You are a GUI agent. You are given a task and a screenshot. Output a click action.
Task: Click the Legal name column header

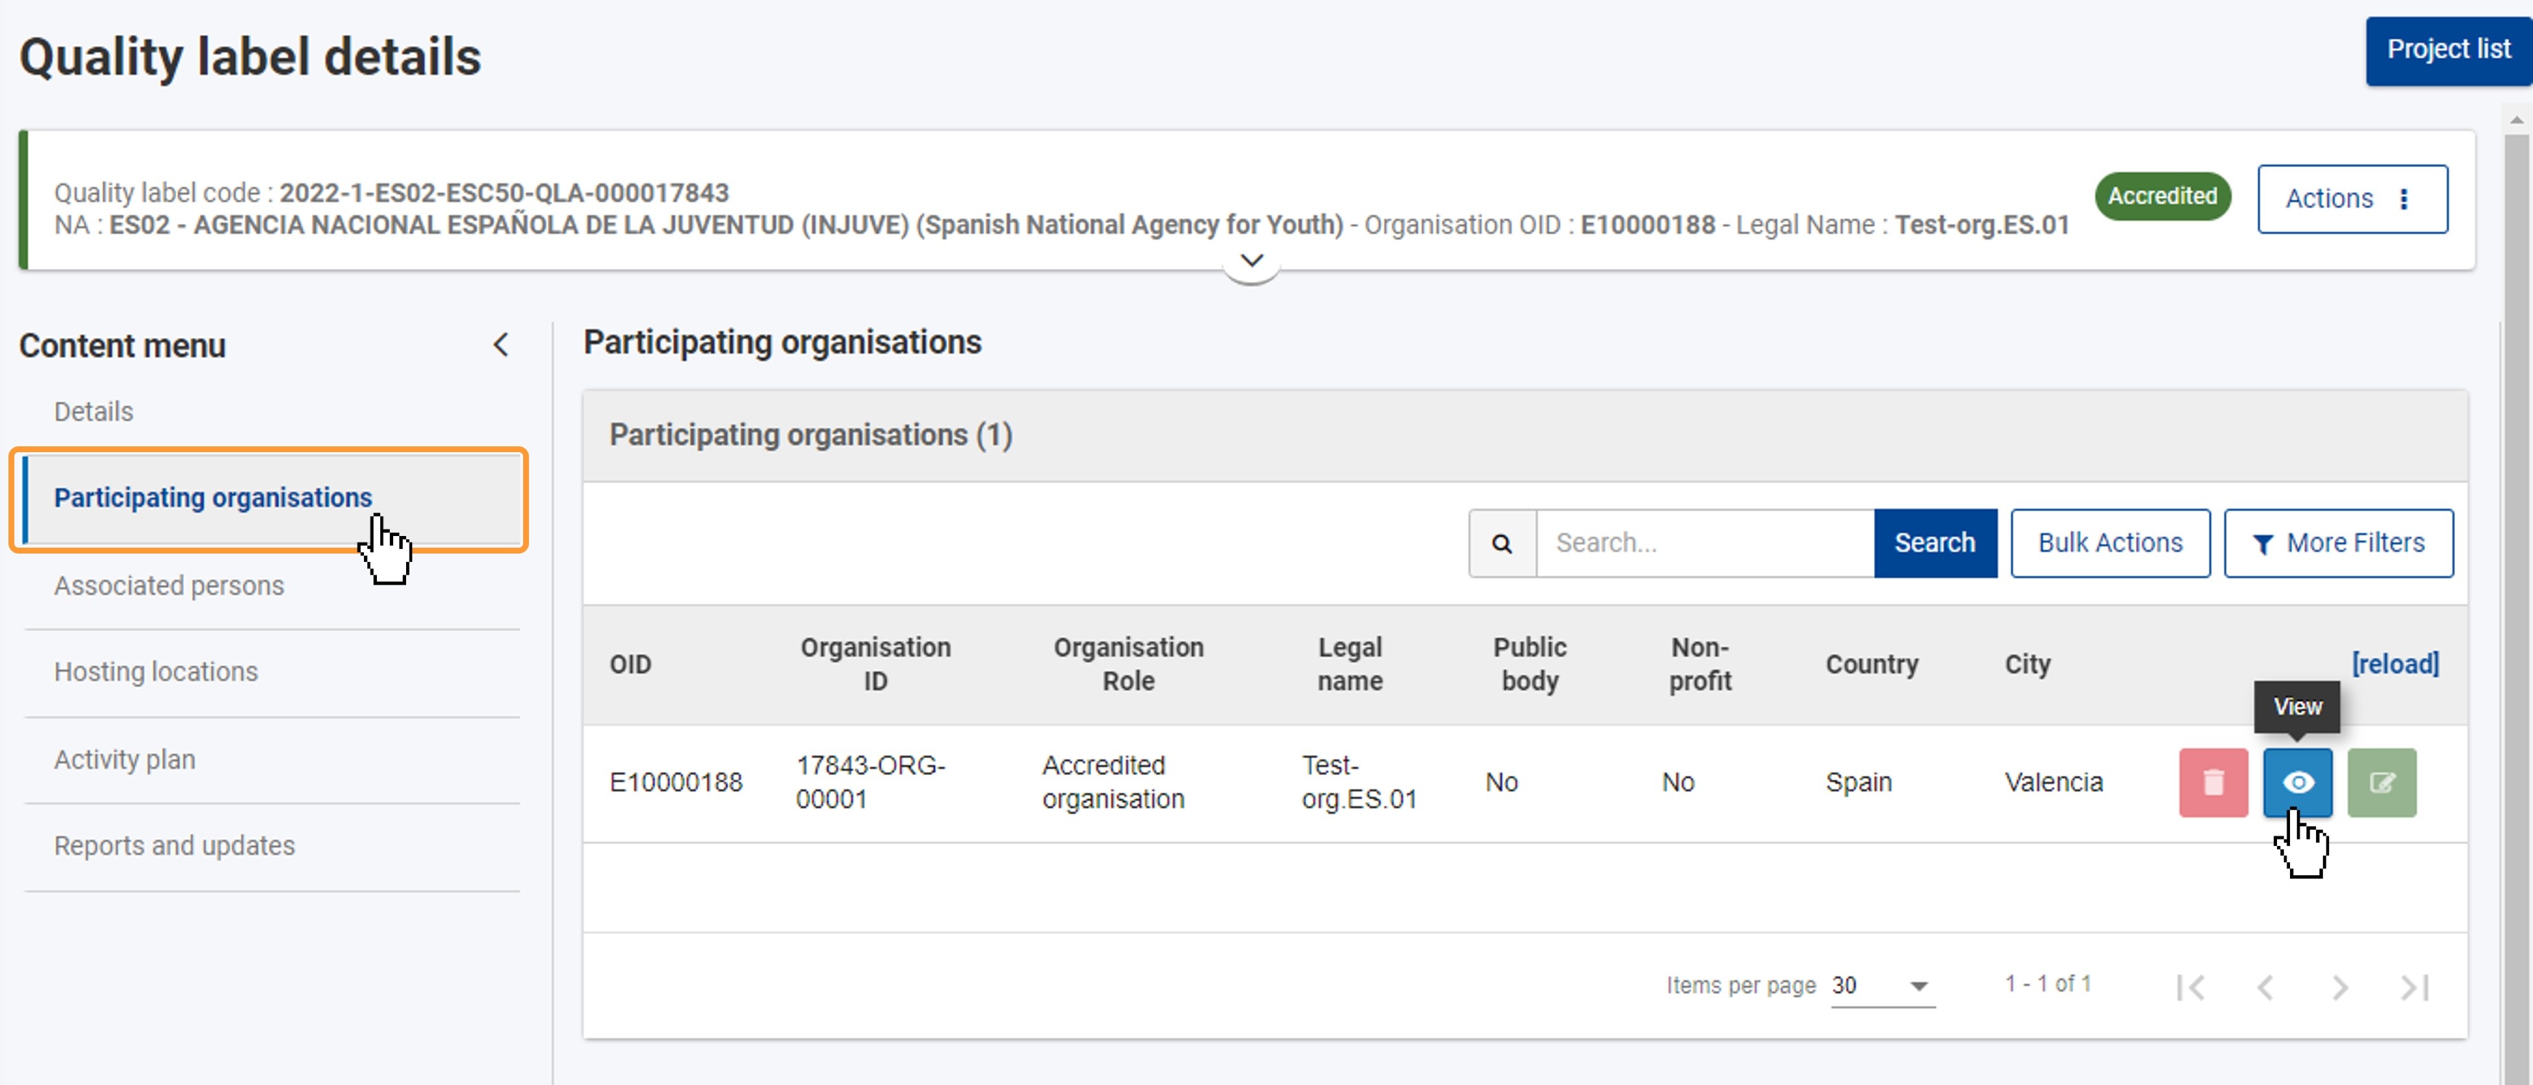(x=1350, y=665)
